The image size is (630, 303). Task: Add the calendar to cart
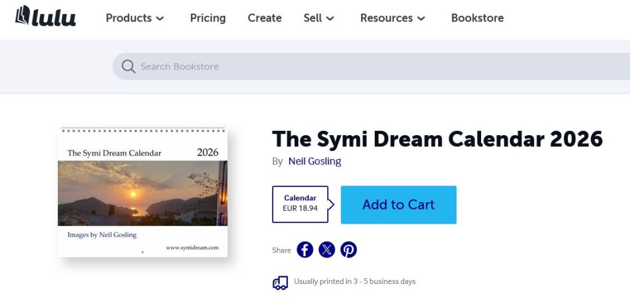coord(398,205)
